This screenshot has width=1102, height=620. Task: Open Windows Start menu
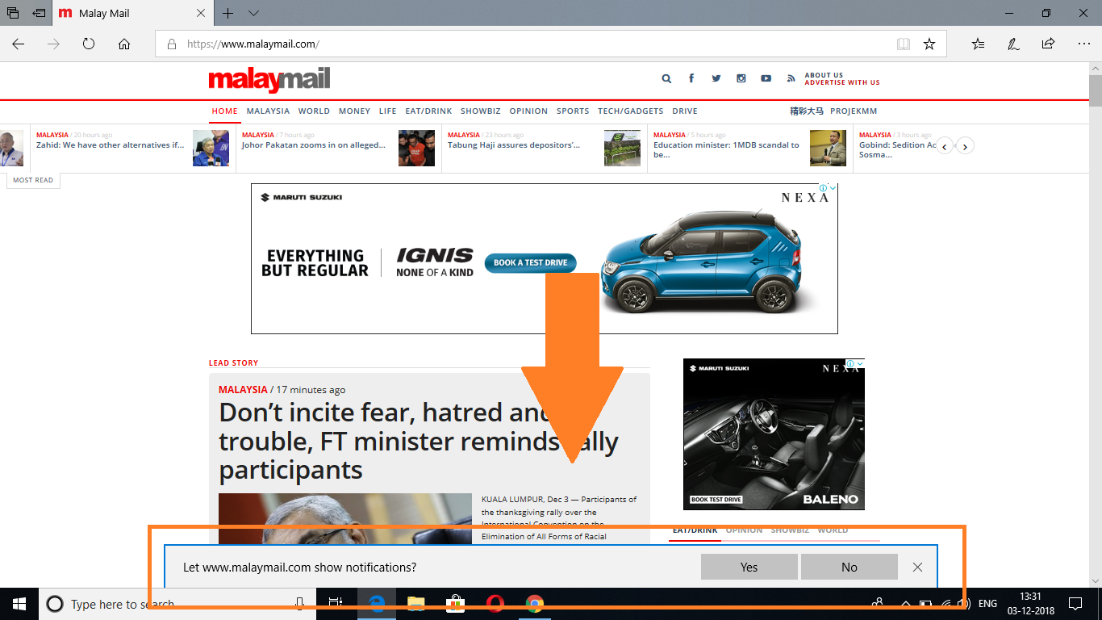point(19,604)
